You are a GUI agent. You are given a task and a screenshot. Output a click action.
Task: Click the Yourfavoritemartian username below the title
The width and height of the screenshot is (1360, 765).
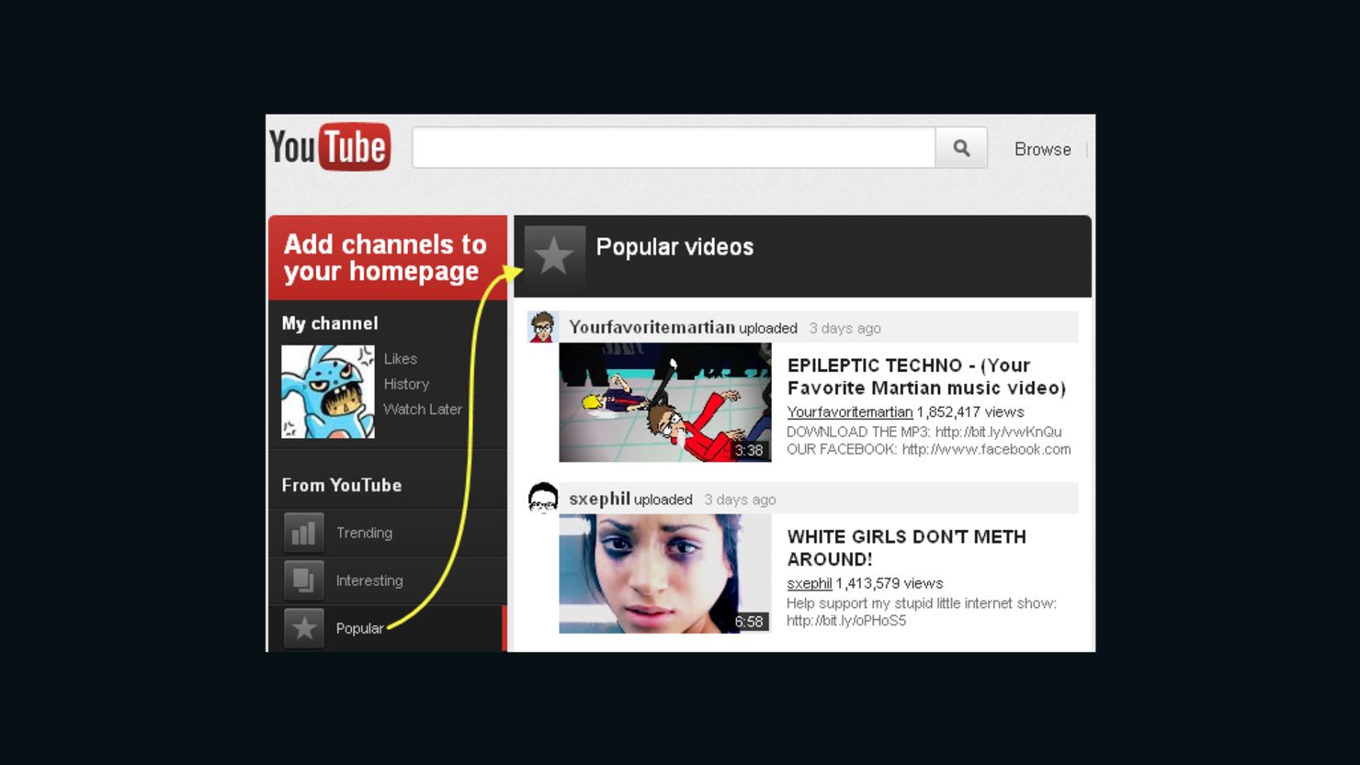click(x=848, y=411)
